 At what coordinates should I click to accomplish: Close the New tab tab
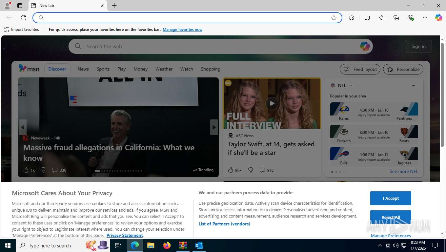pos(102,6)
